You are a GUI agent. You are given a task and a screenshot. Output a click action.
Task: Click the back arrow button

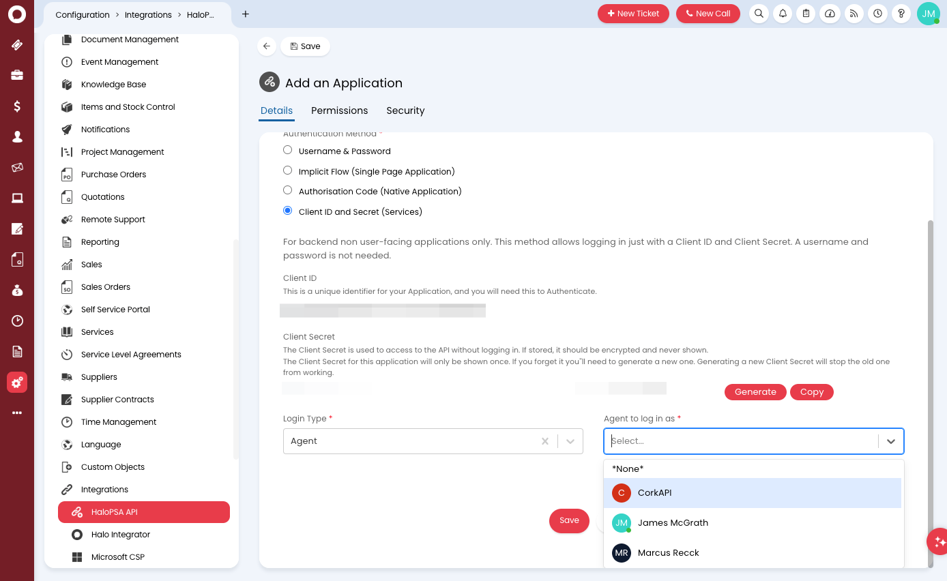point(267,46)
